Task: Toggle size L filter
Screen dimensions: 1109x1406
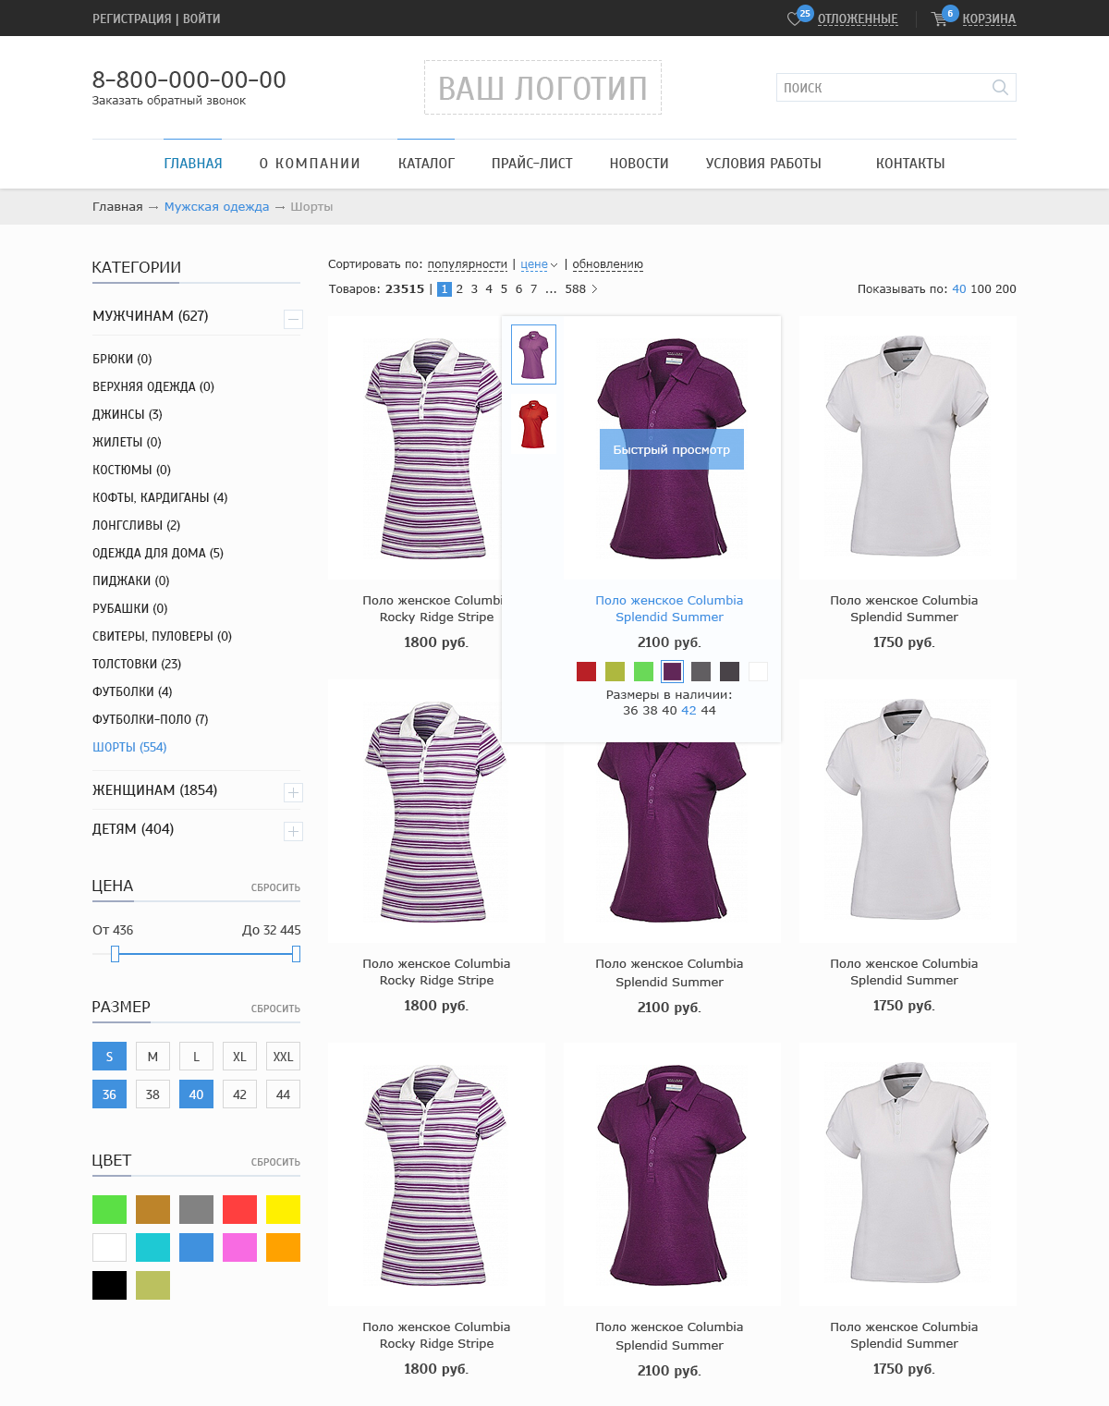Action: [196, 1057]
